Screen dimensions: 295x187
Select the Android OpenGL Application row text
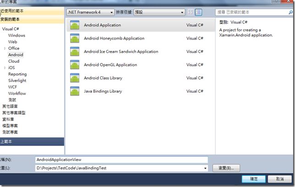110,65
